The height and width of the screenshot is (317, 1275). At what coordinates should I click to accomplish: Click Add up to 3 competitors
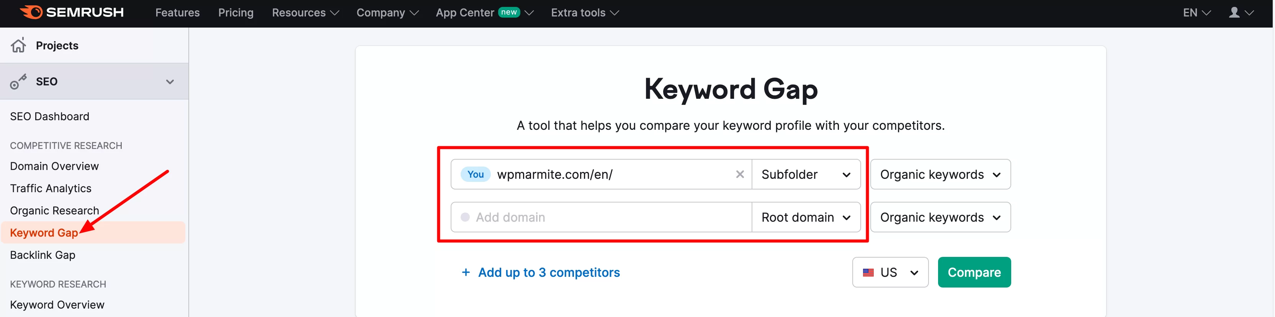[549, 273]
